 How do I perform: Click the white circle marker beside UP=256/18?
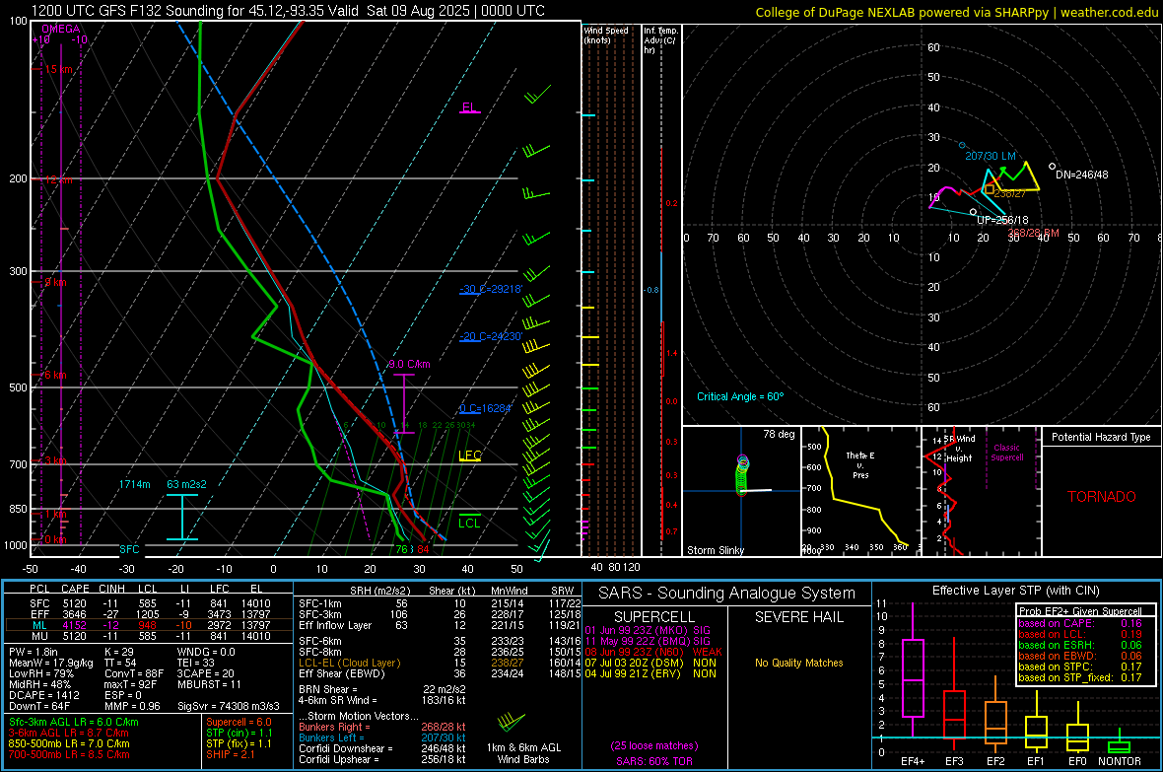pyautogui.click(x=973, y=212)
